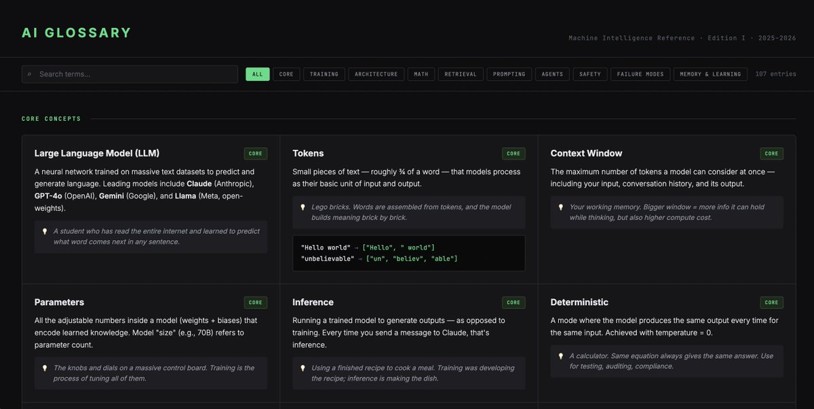The width and height of the screenshot is (814, 409).
Task: Click the bold word Claude in LLM definition
Action: pyautogui.click(x=199, y=184)
